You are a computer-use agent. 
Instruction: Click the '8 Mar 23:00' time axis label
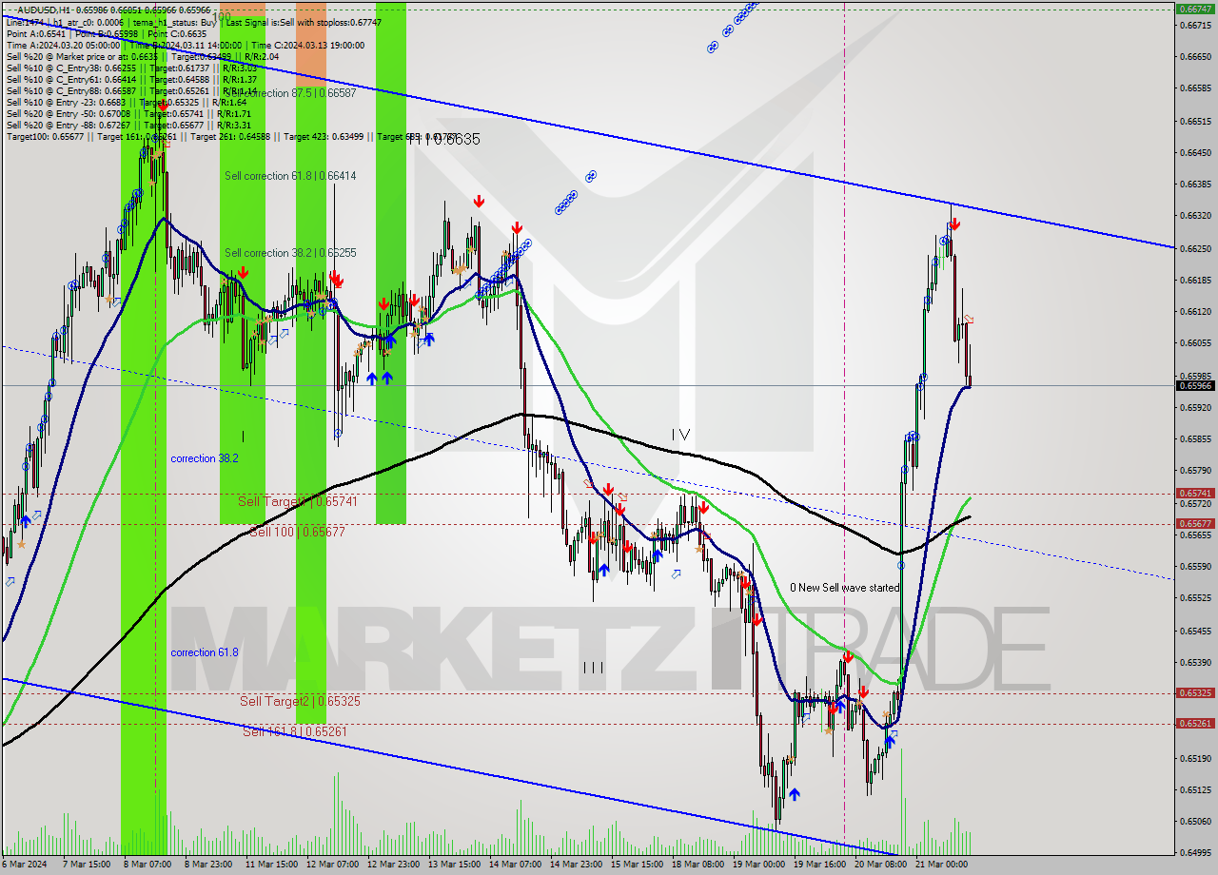(x=207, y=864)
